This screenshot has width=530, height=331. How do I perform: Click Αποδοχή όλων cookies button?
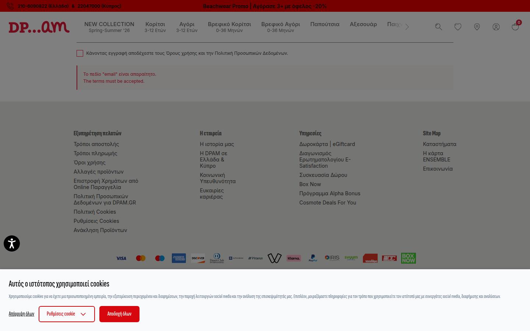pyautogui.click(x=119, y=314)
